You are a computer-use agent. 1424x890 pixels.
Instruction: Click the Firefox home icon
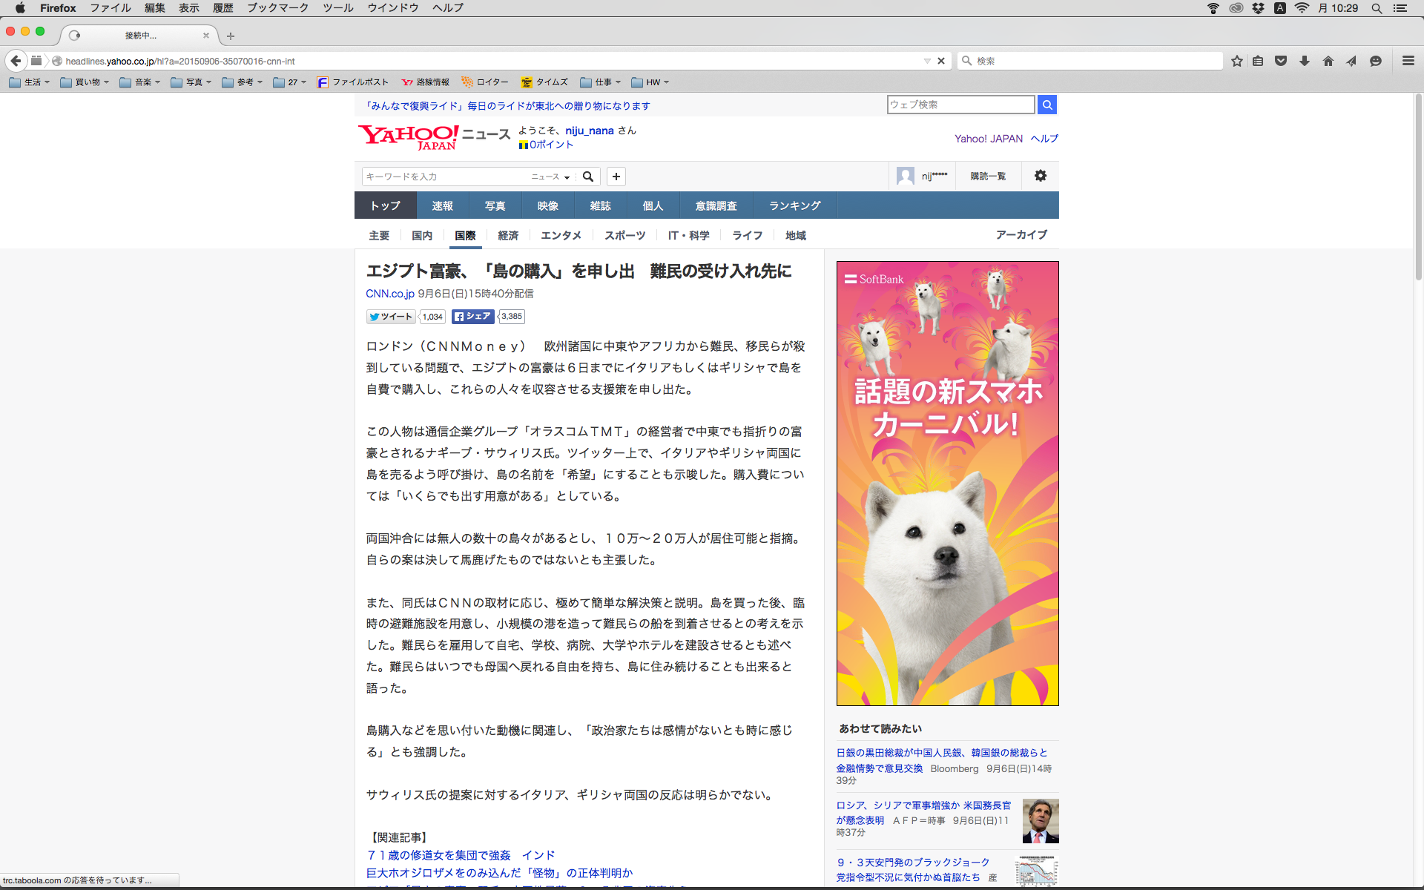point(1328,61)
